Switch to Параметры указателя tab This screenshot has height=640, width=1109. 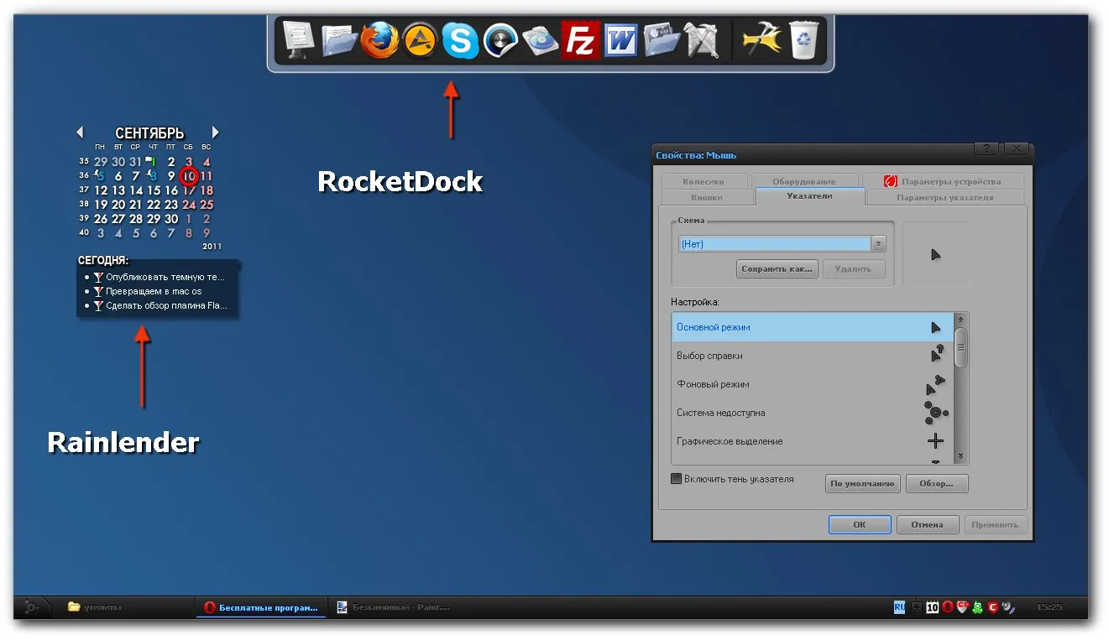click(x=944, y=198)
